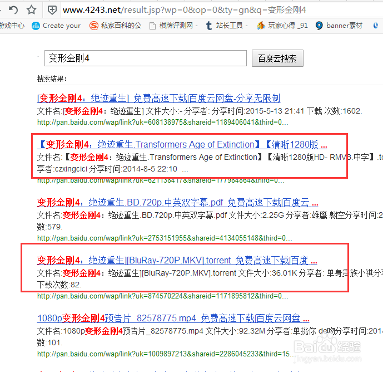Open the Transformers Age of Extinction result

click(x=182, y=144)
